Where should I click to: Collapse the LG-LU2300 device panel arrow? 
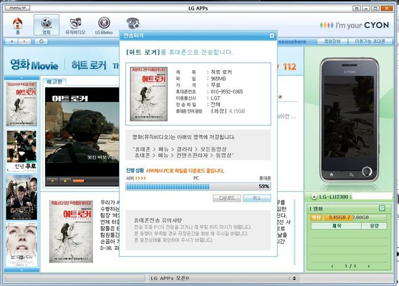(x=314, y=197)
